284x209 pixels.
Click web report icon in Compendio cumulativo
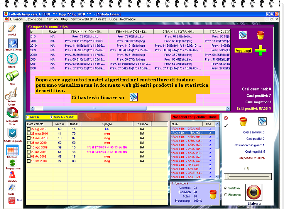pyautogui.click(x=243, y=35)
